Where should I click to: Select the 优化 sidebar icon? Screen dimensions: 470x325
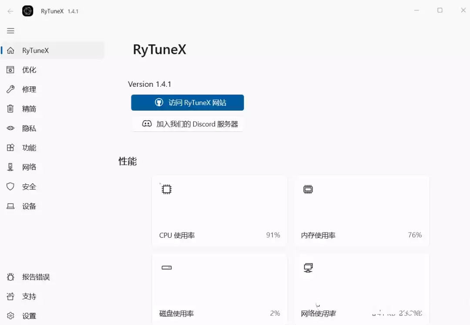(x=11, y=69)
